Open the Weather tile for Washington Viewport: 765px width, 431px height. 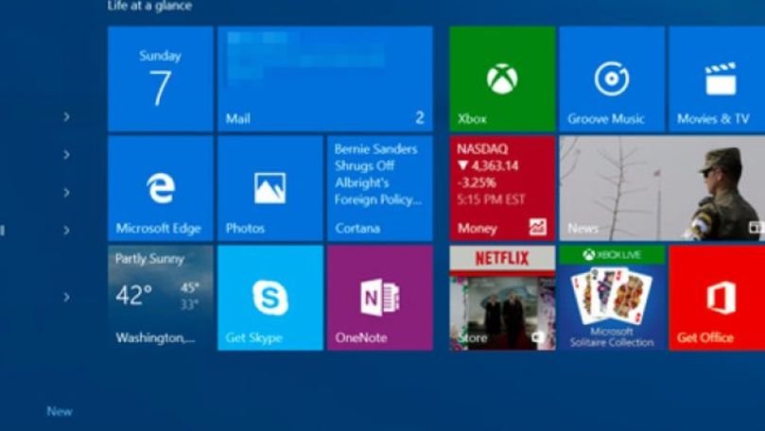tap(161, 298)
